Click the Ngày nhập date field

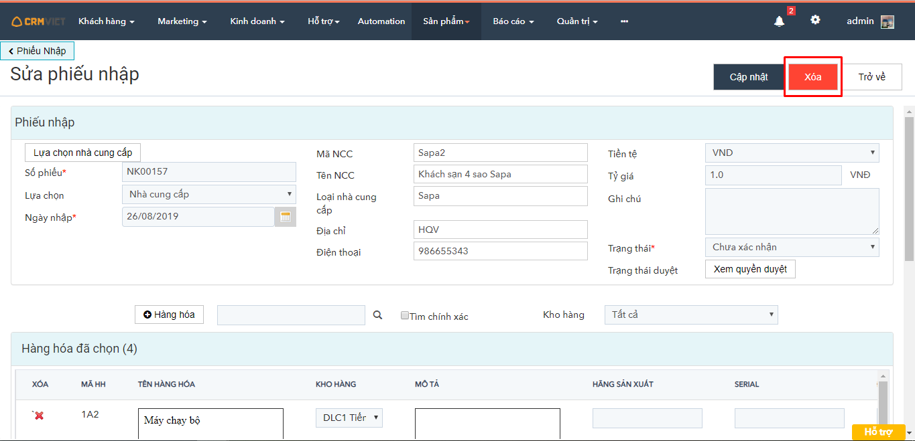(x=198, y=217)
